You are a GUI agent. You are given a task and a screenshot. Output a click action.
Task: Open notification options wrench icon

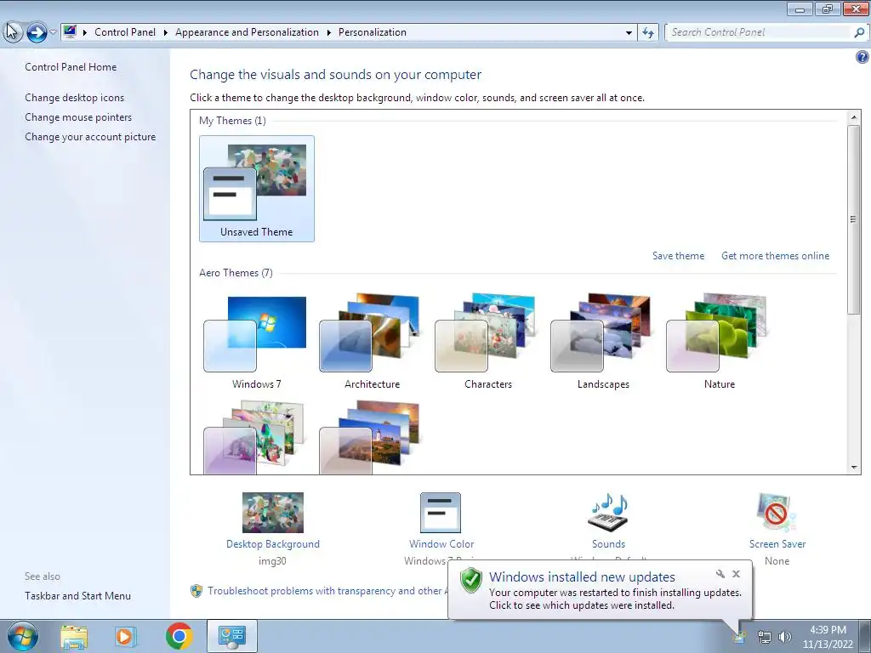point(720,574)
